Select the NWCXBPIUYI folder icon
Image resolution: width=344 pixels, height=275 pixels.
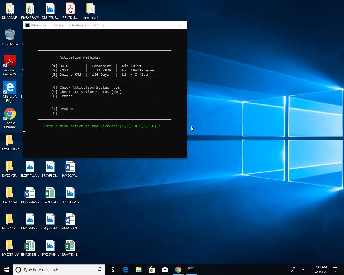(x=10, y=248)
